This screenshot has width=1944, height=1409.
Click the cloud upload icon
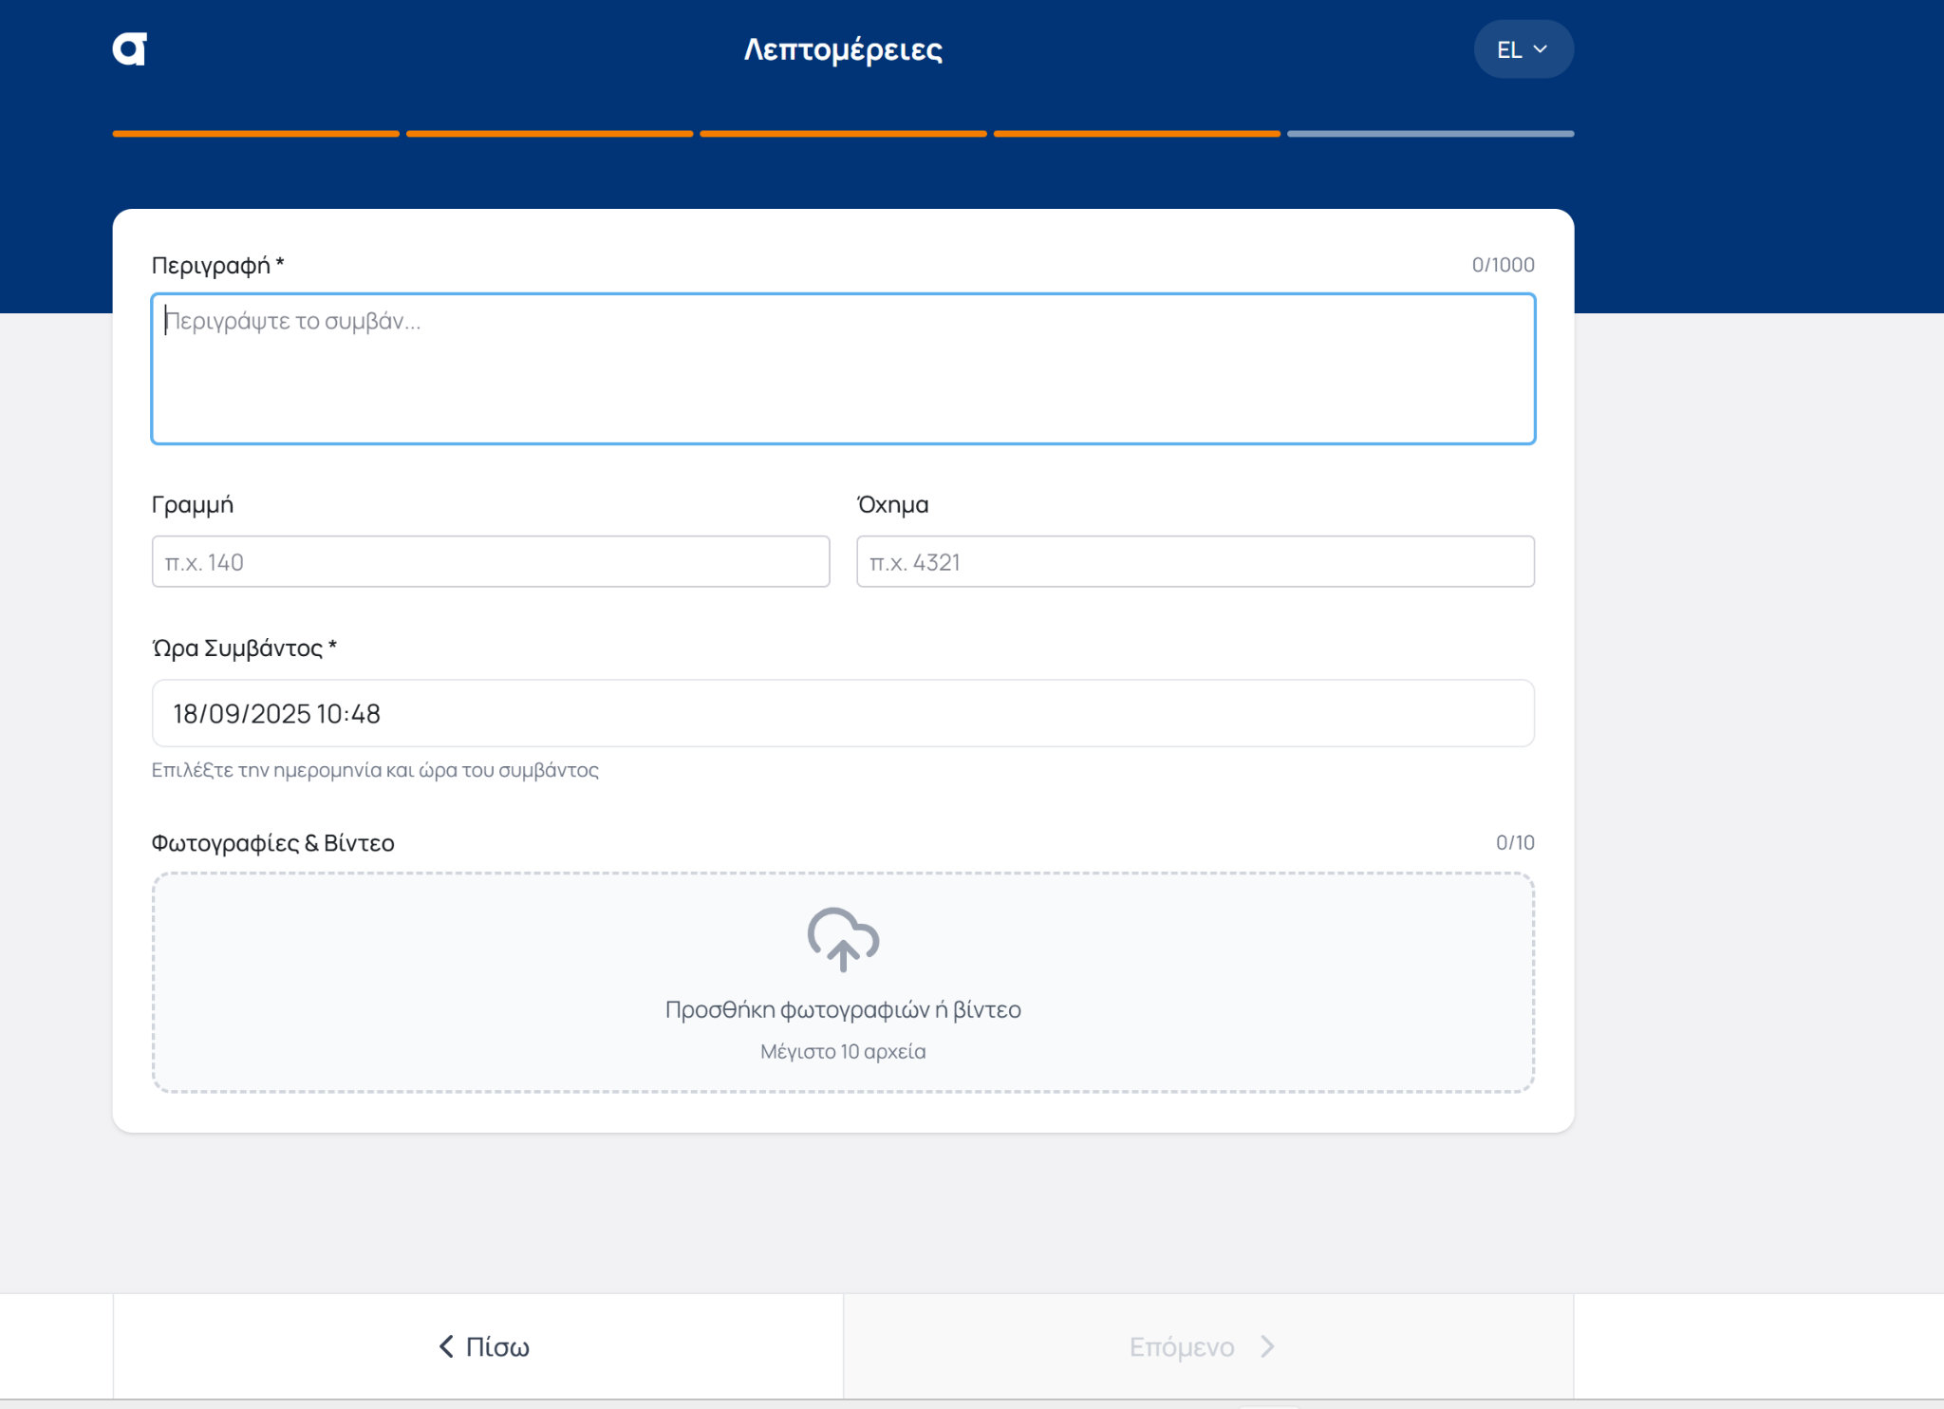click(x=843, y=938)
